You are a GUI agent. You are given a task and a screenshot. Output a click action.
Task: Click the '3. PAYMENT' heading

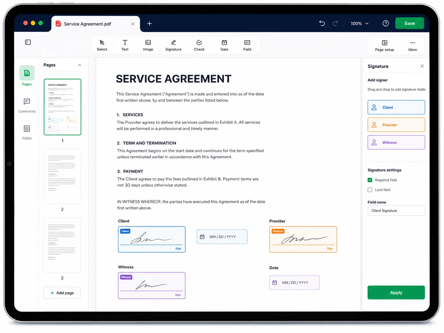click(x=130, y=171)
